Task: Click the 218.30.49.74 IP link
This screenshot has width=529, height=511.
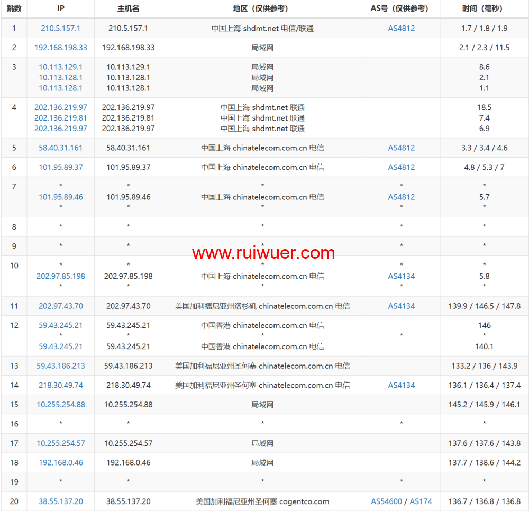Action: tap(60, 385)
